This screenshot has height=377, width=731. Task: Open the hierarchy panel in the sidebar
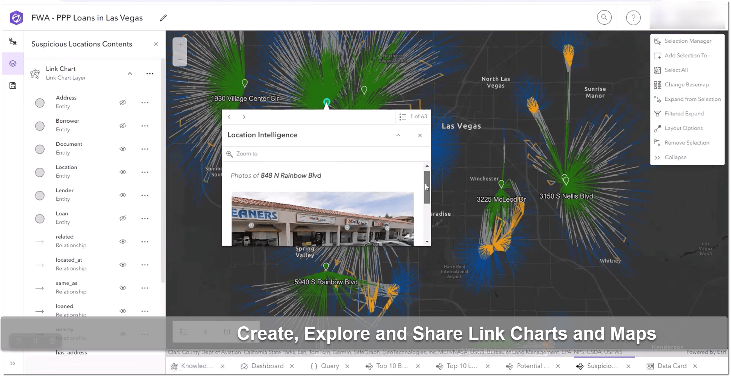tap(13, 42)
